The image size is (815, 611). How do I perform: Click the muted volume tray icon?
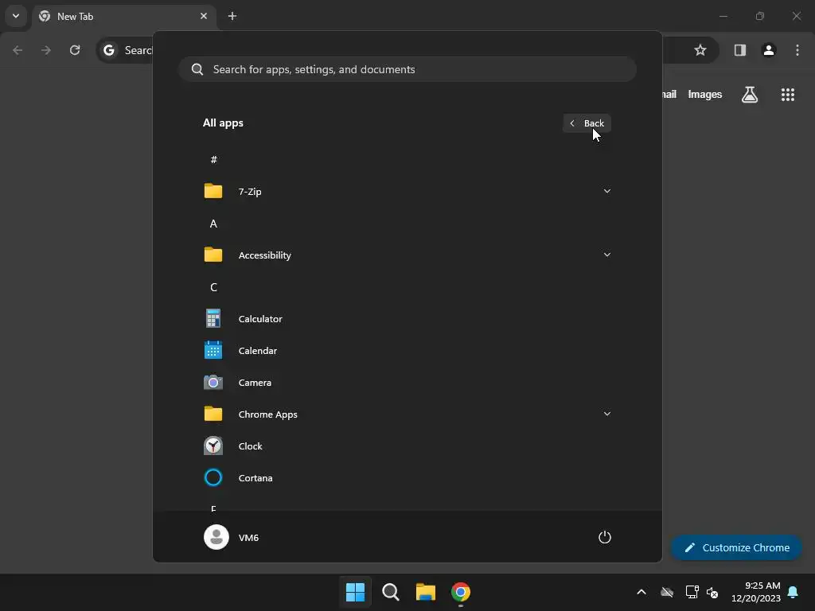pos(712,592)
